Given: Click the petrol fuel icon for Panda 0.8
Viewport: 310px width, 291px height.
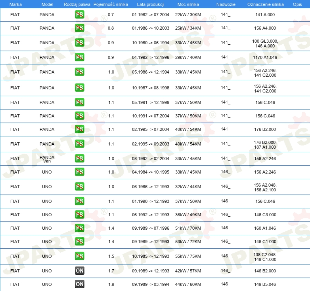Looking at the screenshot, I should 79,28.
